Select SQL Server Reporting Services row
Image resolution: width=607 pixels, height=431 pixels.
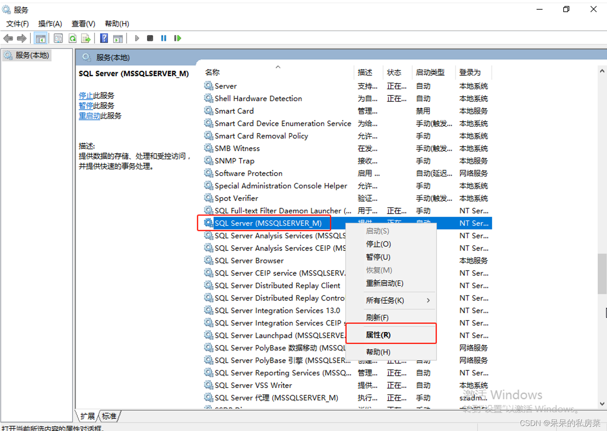tap(348, 373)
